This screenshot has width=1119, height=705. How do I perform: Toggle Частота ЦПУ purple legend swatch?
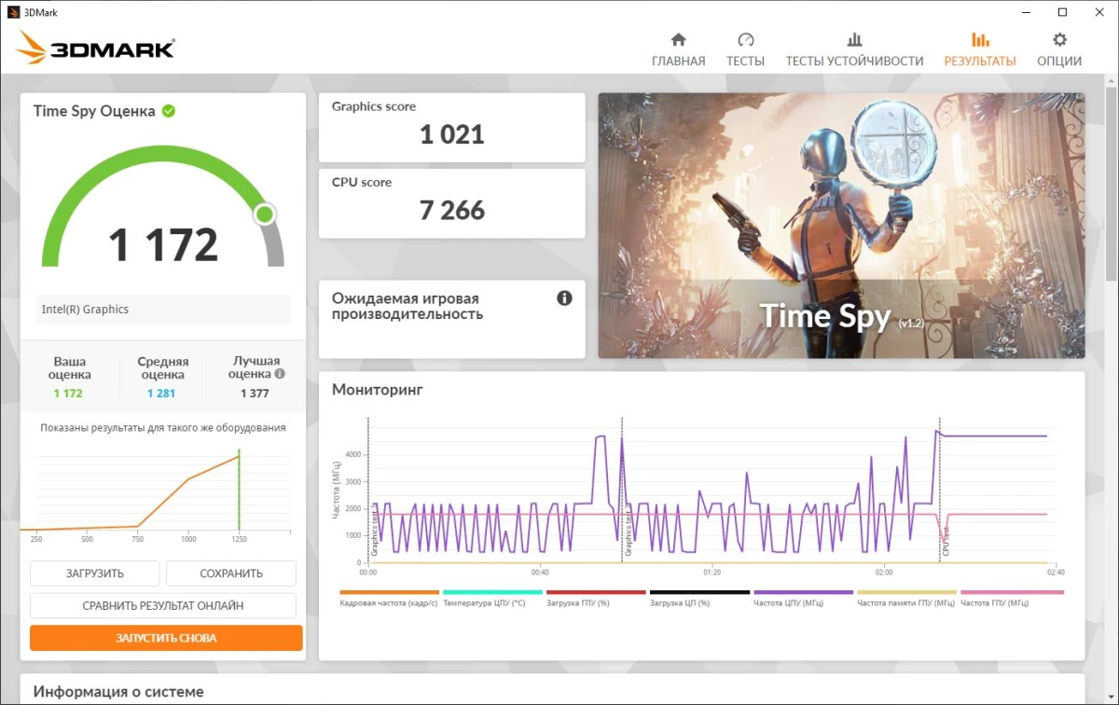(x=803, y=592)
